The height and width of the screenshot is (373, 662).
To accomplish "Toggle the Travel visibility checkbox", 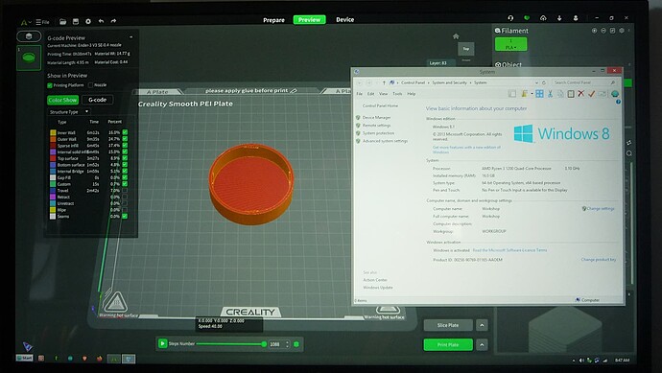I will [125, 190].
